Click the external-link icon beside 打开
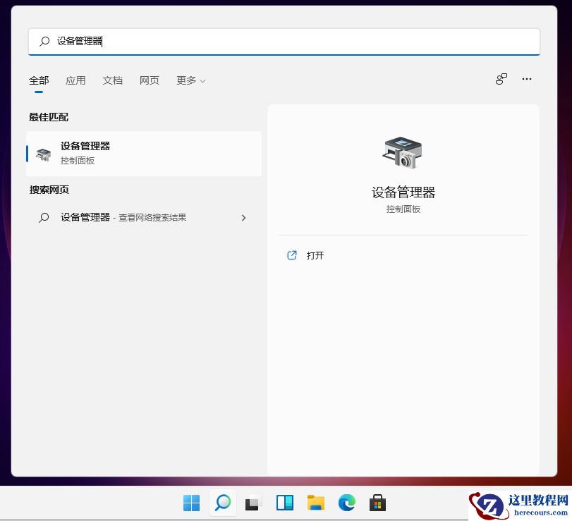This screenshot has height=521, width=572. point(292,255)
